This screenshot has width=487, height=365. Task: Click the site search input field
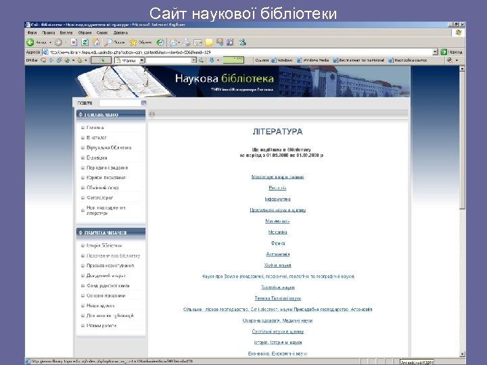coord(120,103)
